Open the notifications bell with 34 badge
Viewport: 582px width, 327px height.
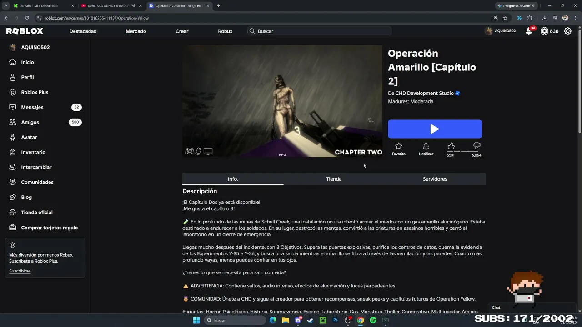(529, 31)
